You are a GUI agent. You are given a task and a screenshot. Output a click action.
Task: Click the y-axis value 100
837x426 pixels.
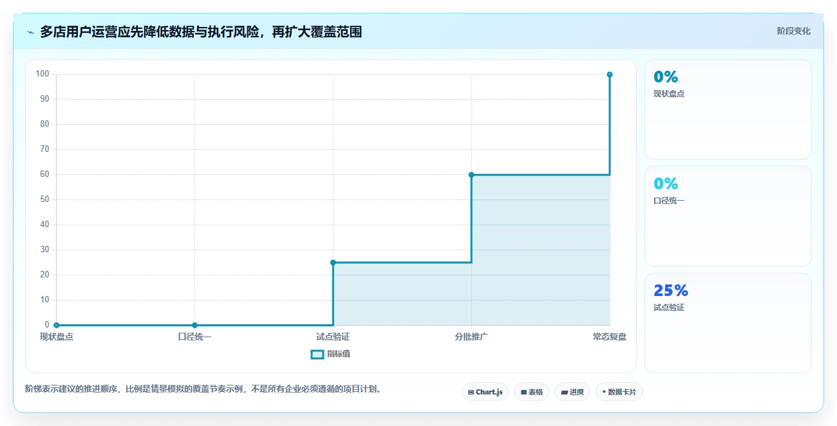click(42, 74)
